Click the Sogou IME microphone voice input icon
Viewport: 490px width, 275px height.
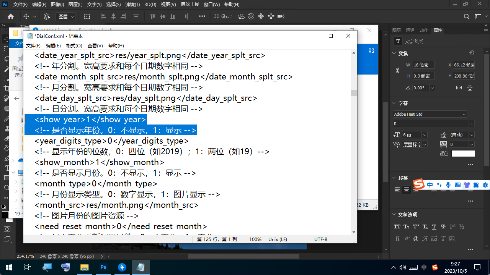coord(448,185)
